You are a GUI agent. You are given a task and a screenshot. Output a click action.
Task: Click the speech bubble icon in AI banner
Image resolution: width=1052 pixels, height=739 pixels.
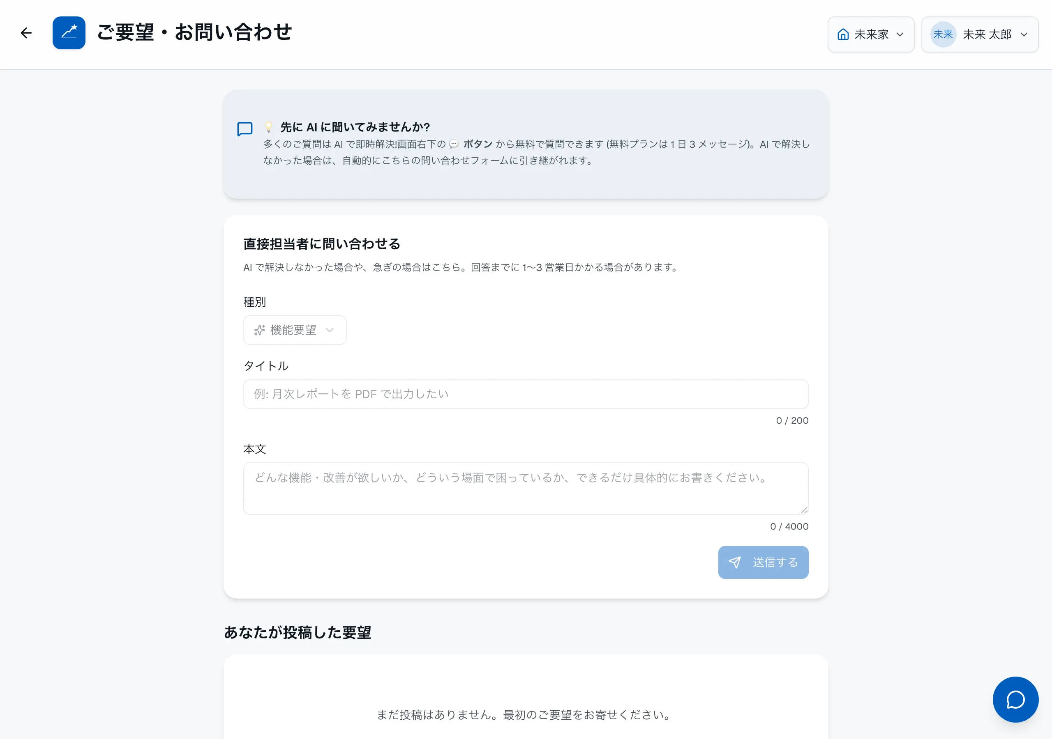tap(245, 129)
